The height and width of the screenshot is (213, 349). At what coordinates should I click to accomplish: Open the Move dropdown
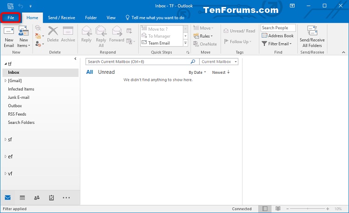point(203,28)
